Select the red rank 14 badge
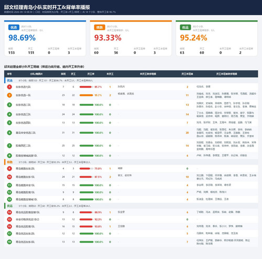 point(9,212)
